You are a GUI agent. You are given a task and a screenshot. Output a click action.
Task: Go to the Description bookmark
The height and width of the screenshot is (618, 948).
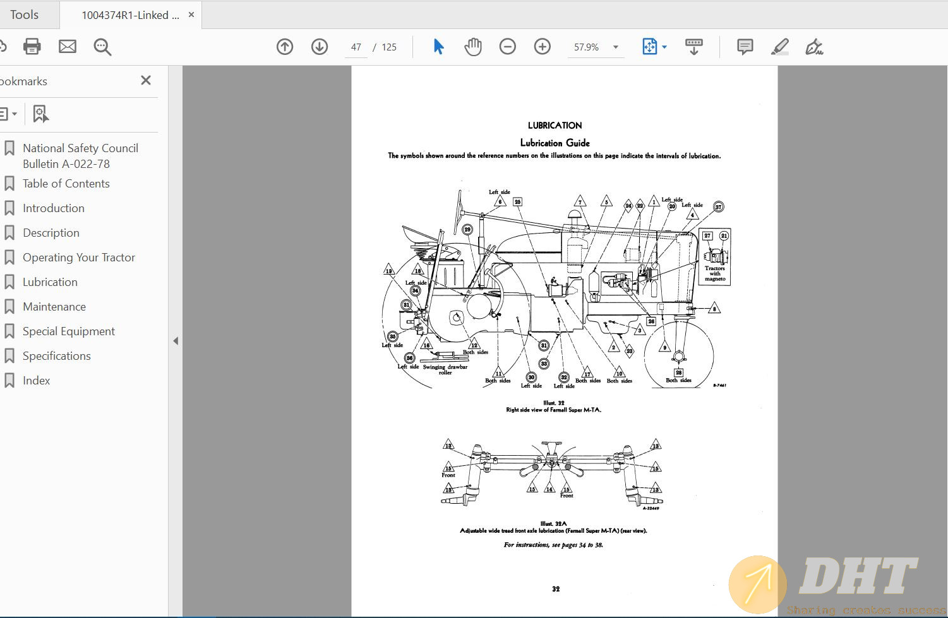coord(51,233)
